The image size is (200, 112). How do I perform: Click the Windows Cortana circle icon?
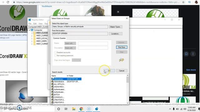coord(59,109)
